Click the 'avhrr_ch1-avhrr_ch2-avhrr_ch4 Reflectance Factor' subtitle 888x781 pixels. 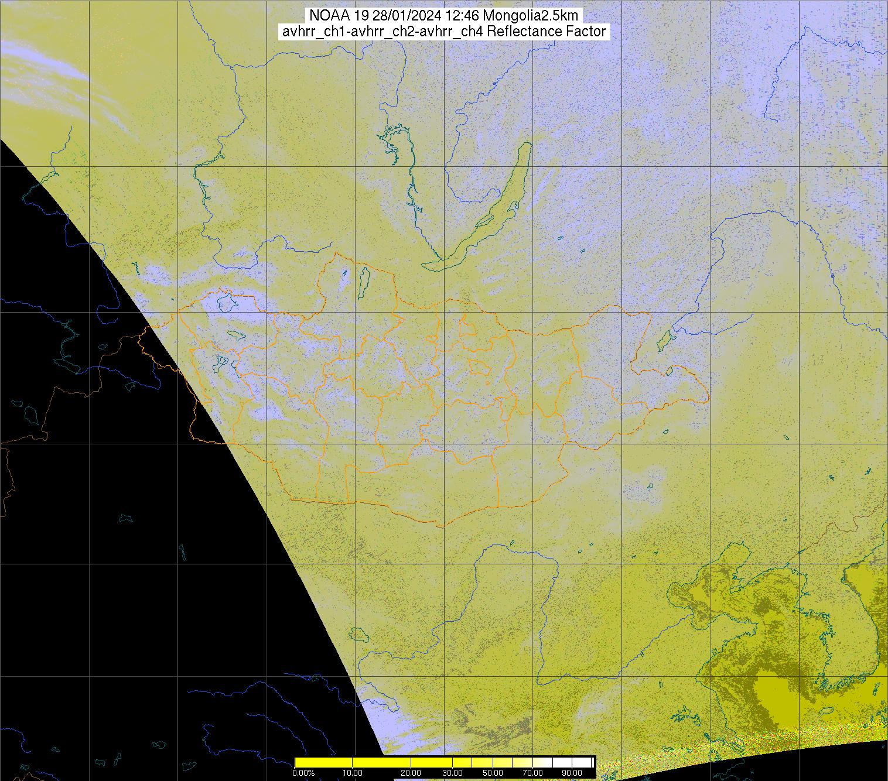click(x=444, y=32)
